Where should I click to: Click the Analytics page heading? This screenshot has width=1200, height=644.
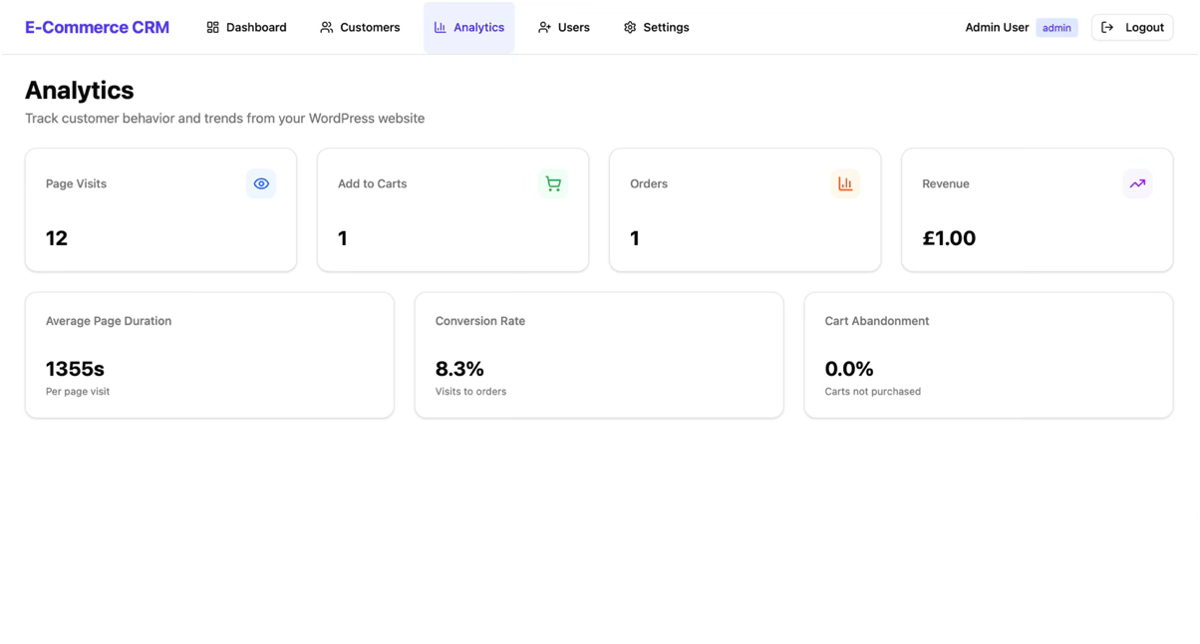click(x=80, y=90)
